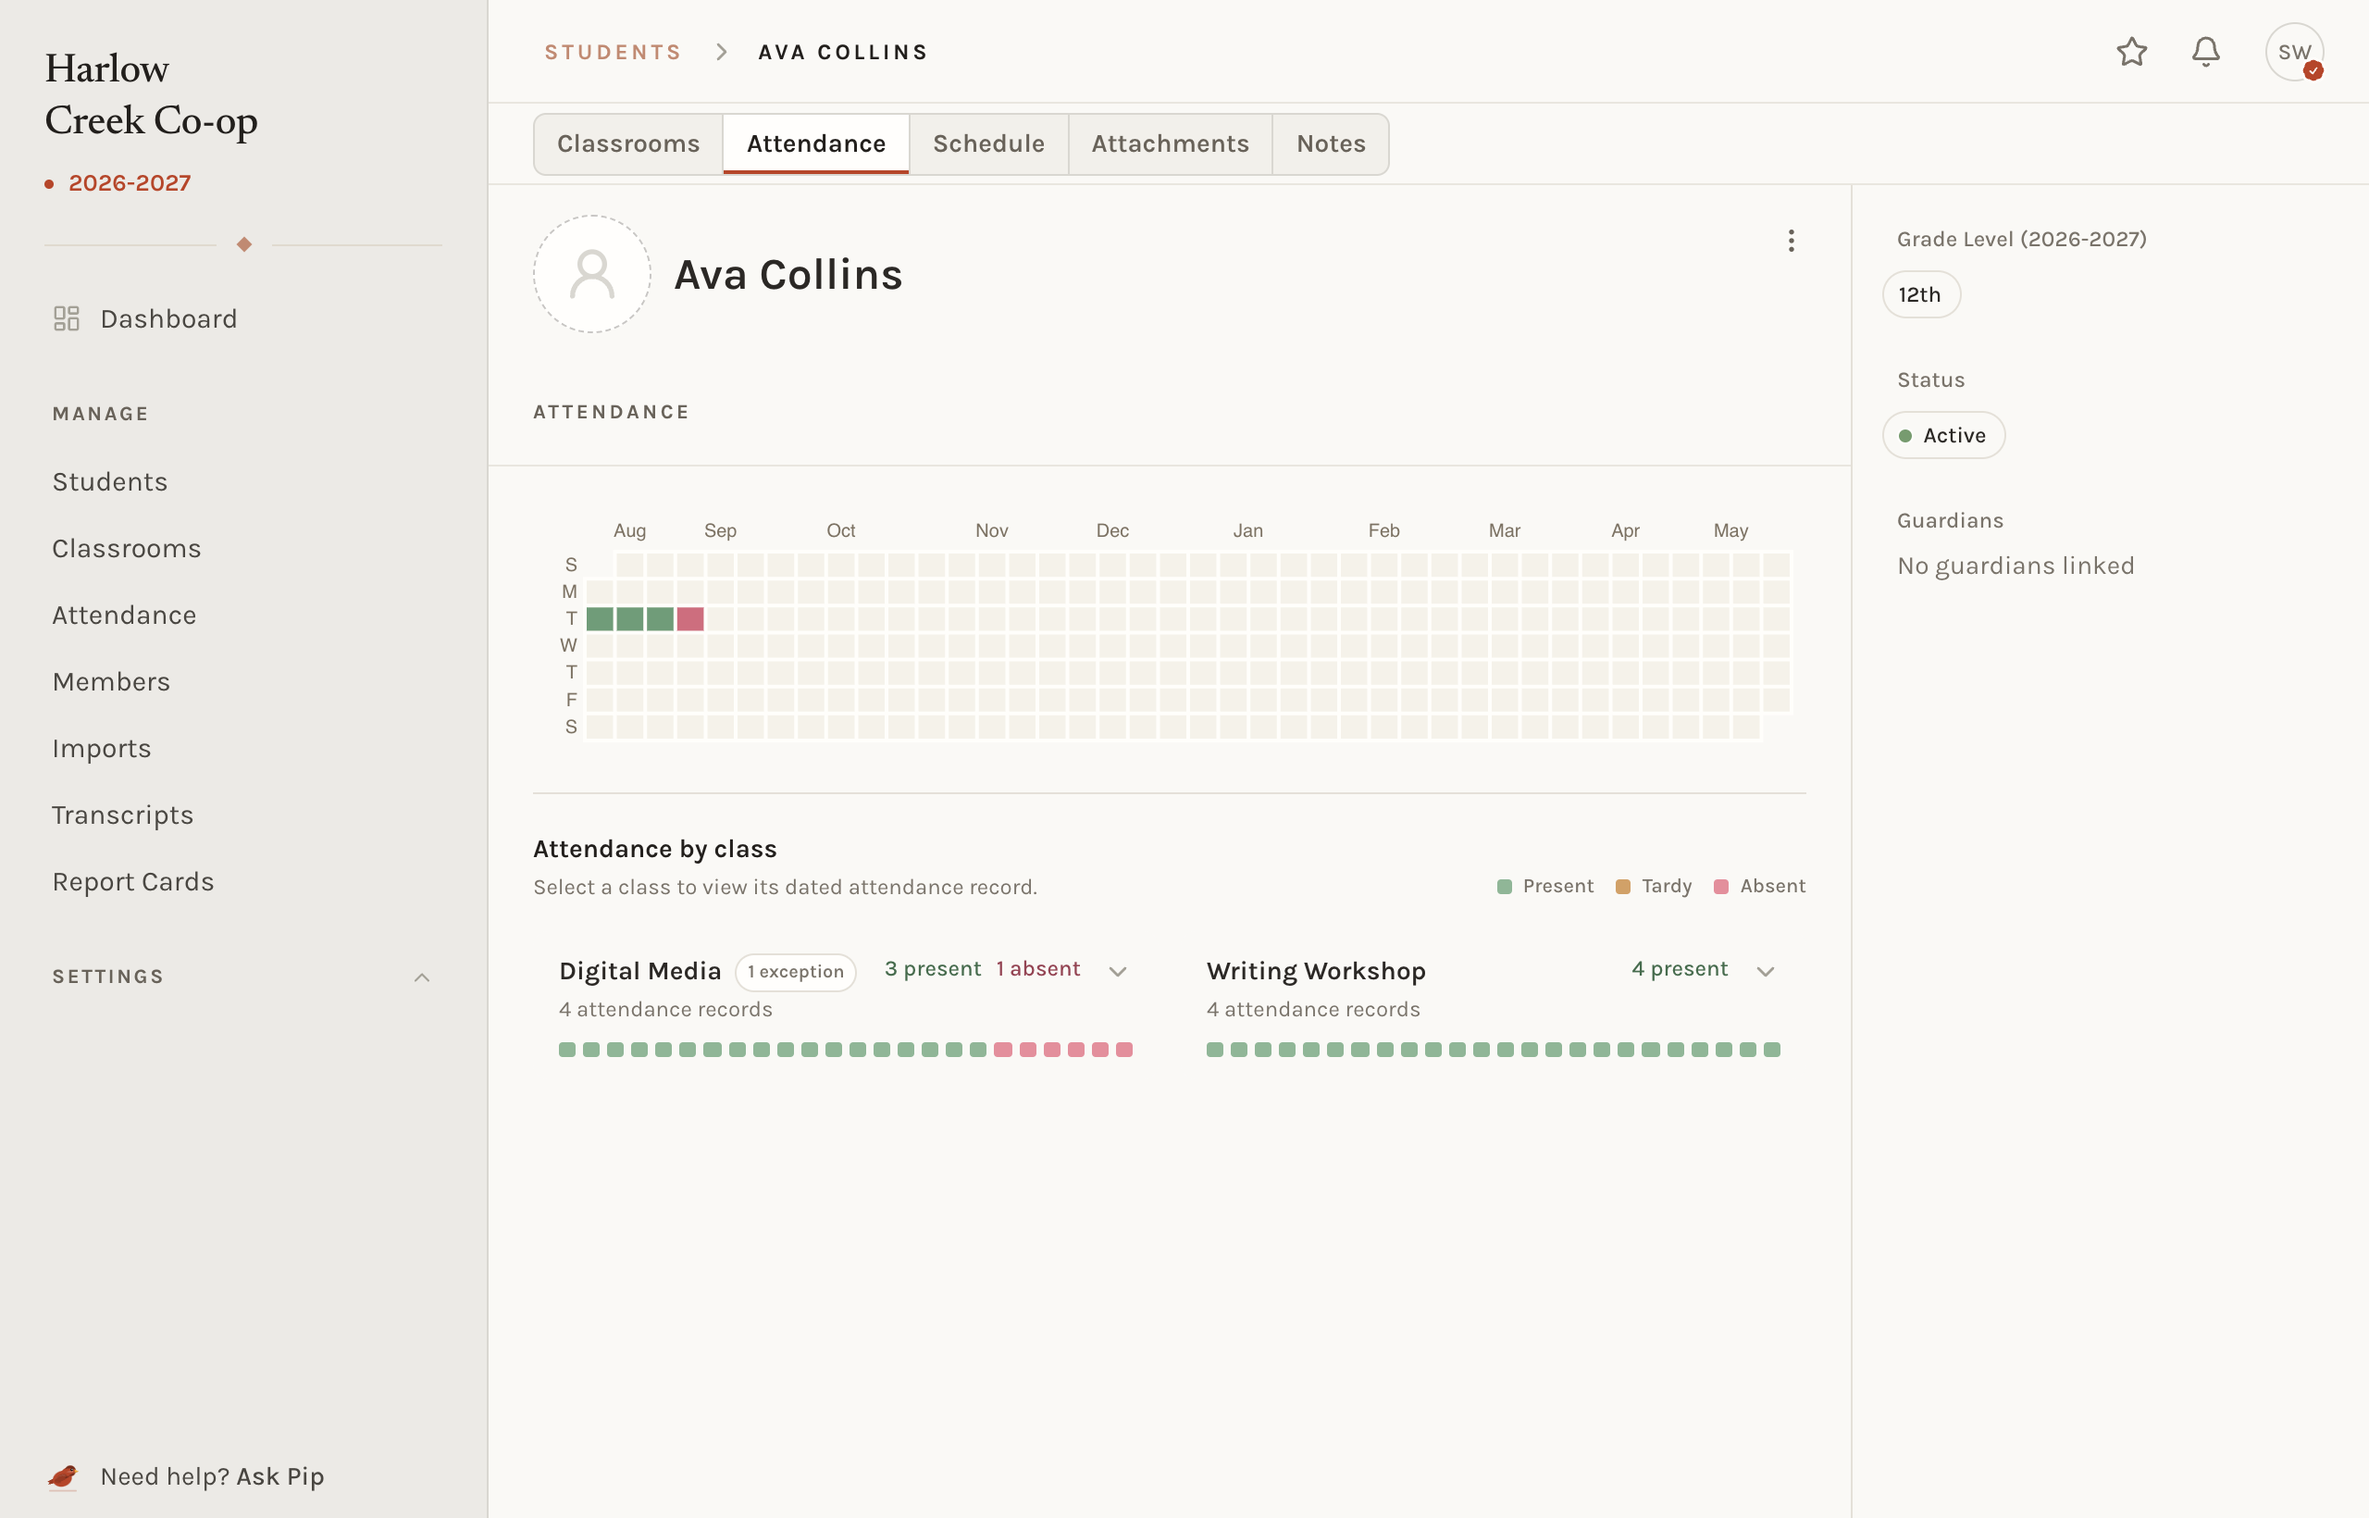Open Transcripts in sidebar
This screenshot has height=1518, width=2369.
click(122, 815)
